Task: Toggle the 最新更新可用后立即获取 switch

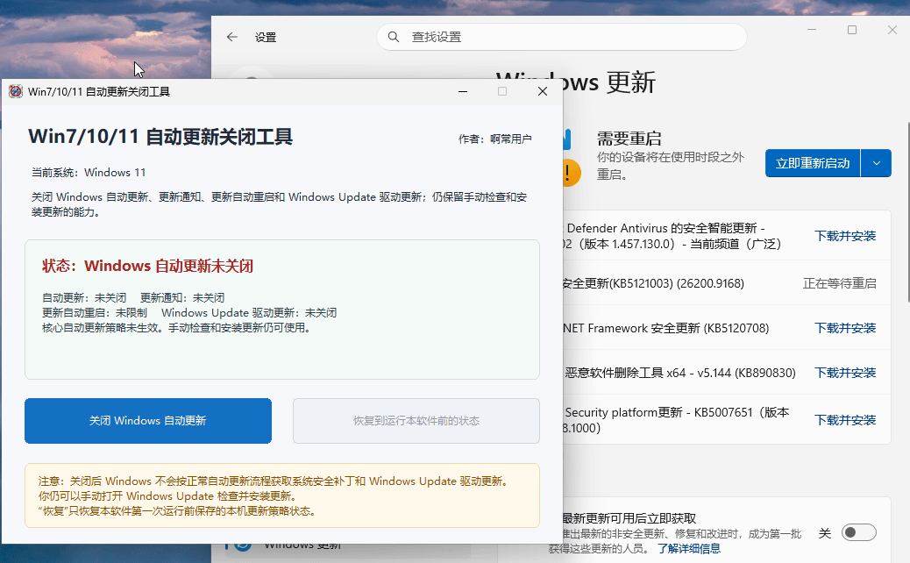Action: 858,532
